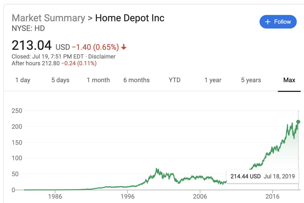Screen dimensions: 304x203
Task: Select the 1 day tab
Action: pos(23,80)
